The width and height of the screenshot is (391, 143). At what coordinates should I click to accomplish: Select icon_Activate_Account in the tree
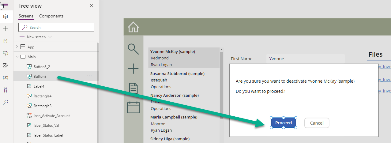[x=52, y=116]
